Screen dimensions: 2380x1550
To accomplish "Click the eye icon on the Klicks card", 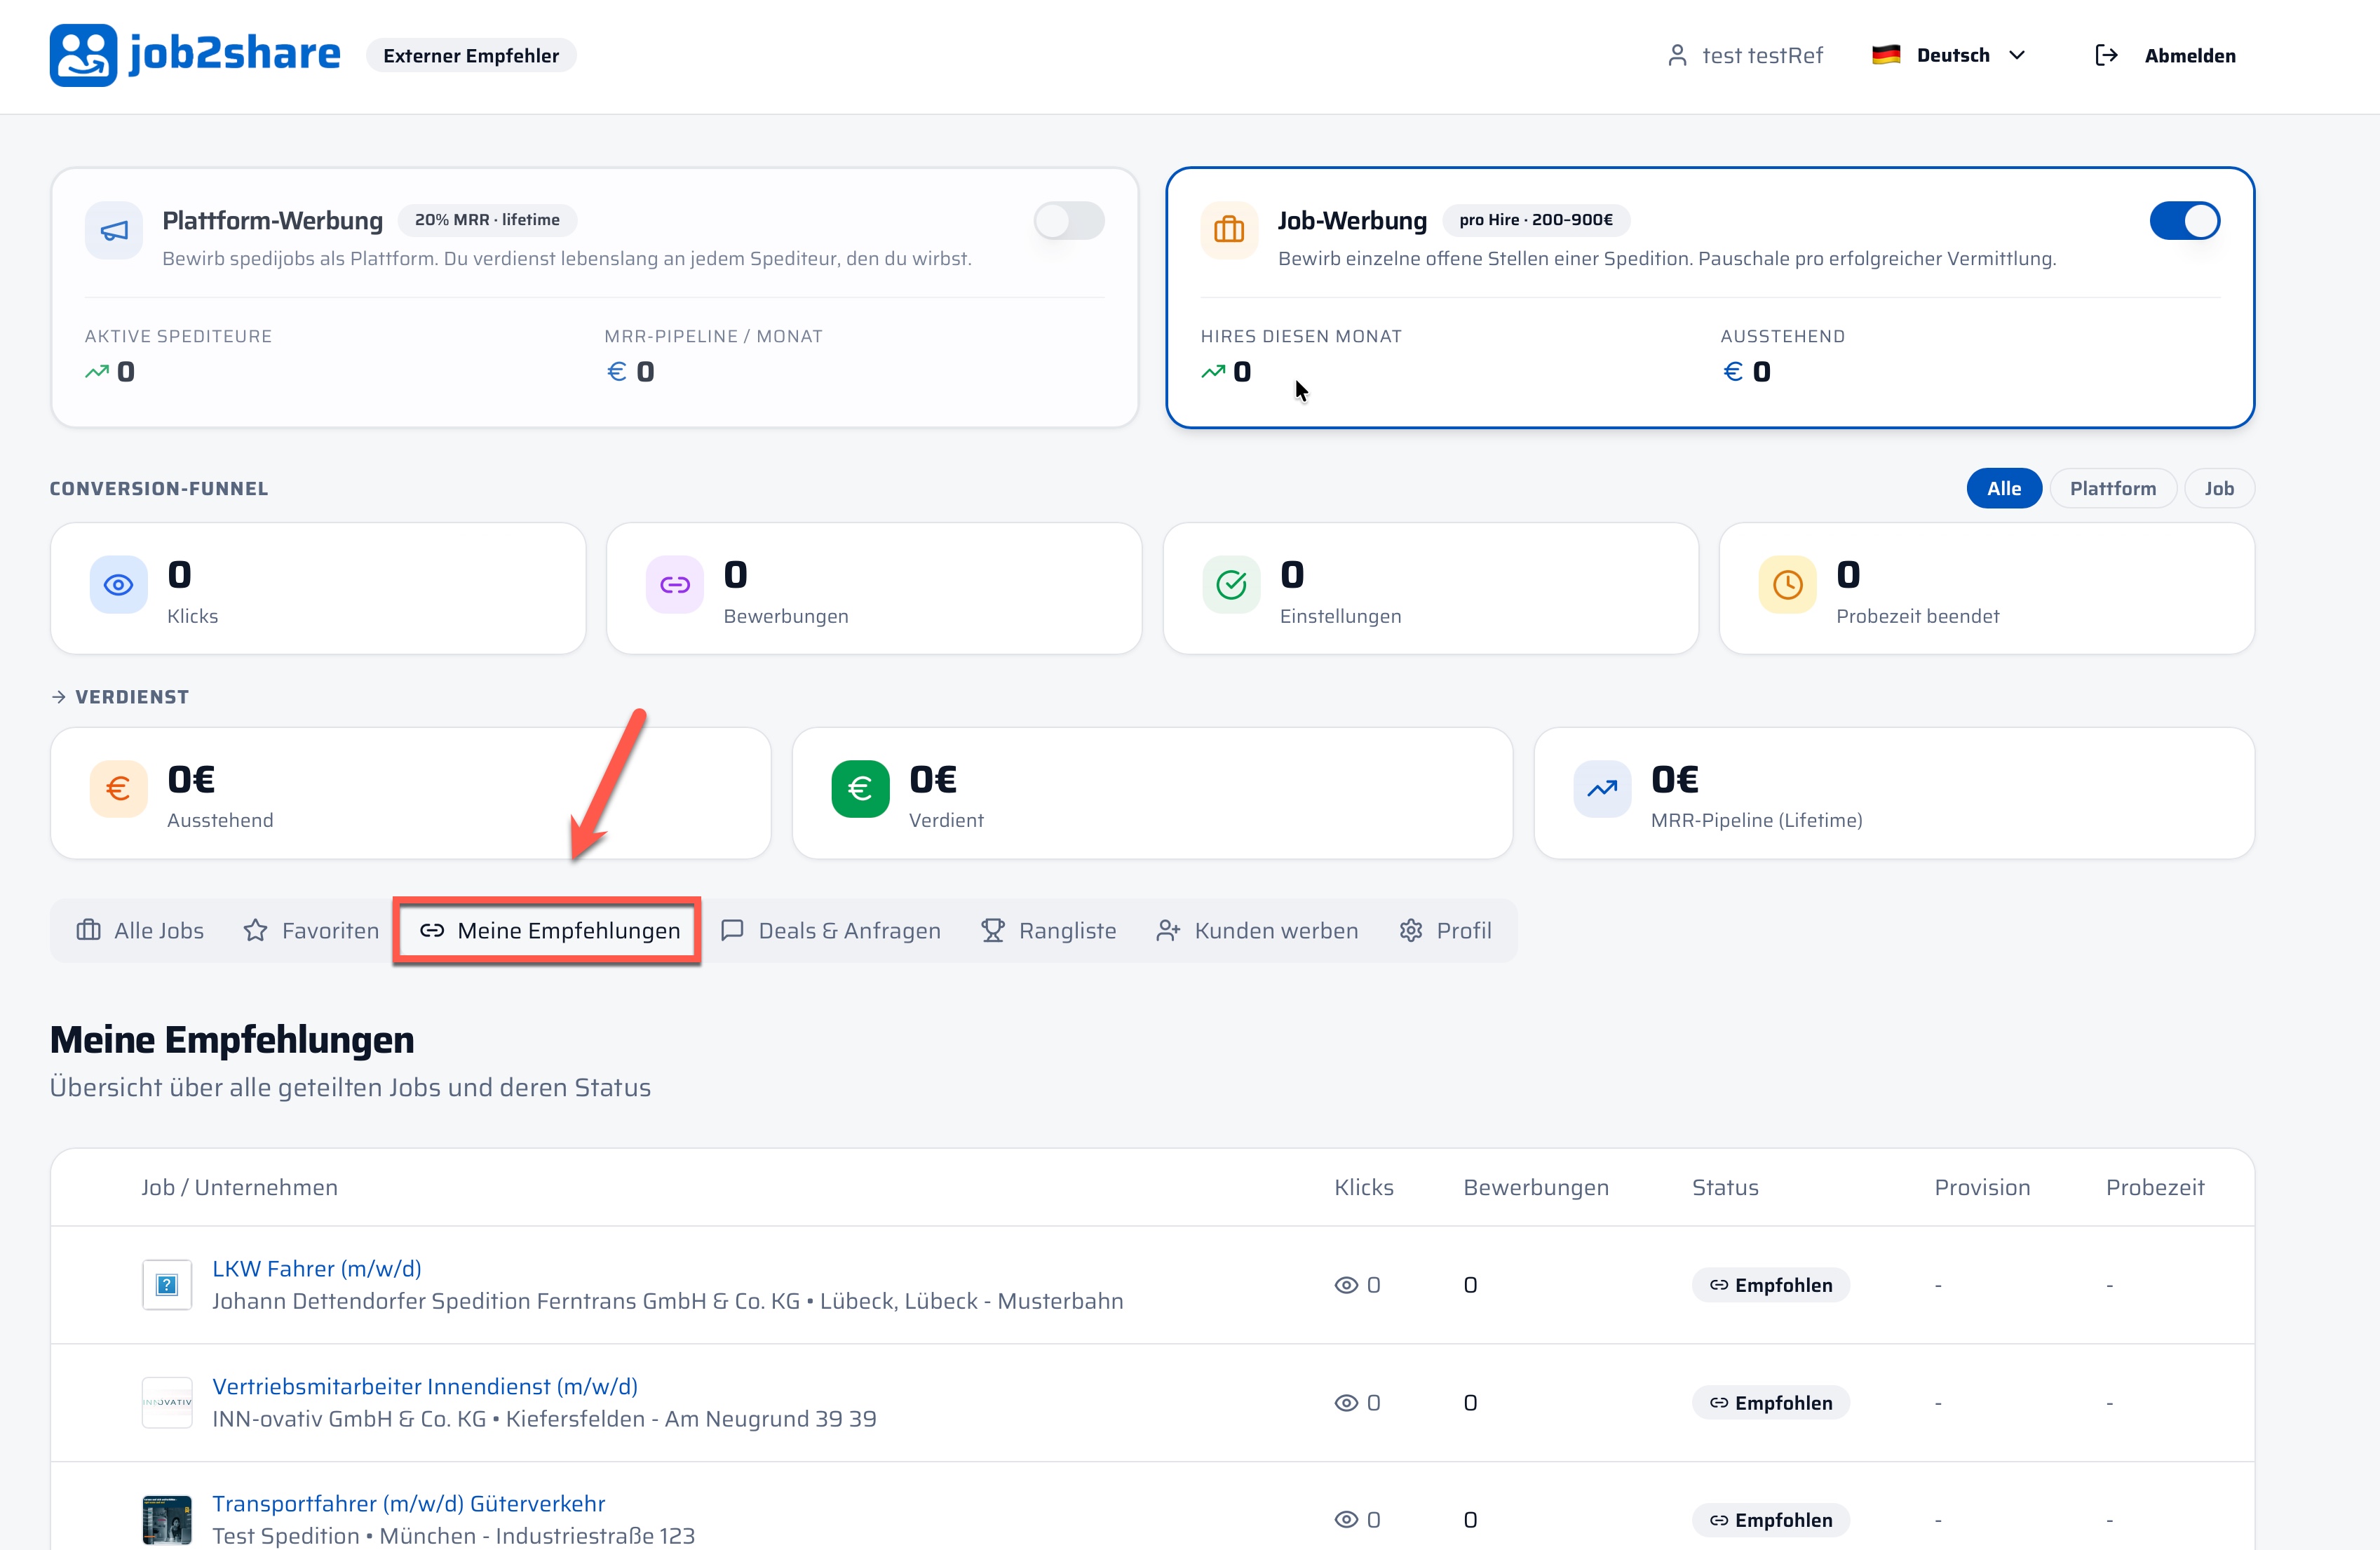I will (x=119, y=585).
